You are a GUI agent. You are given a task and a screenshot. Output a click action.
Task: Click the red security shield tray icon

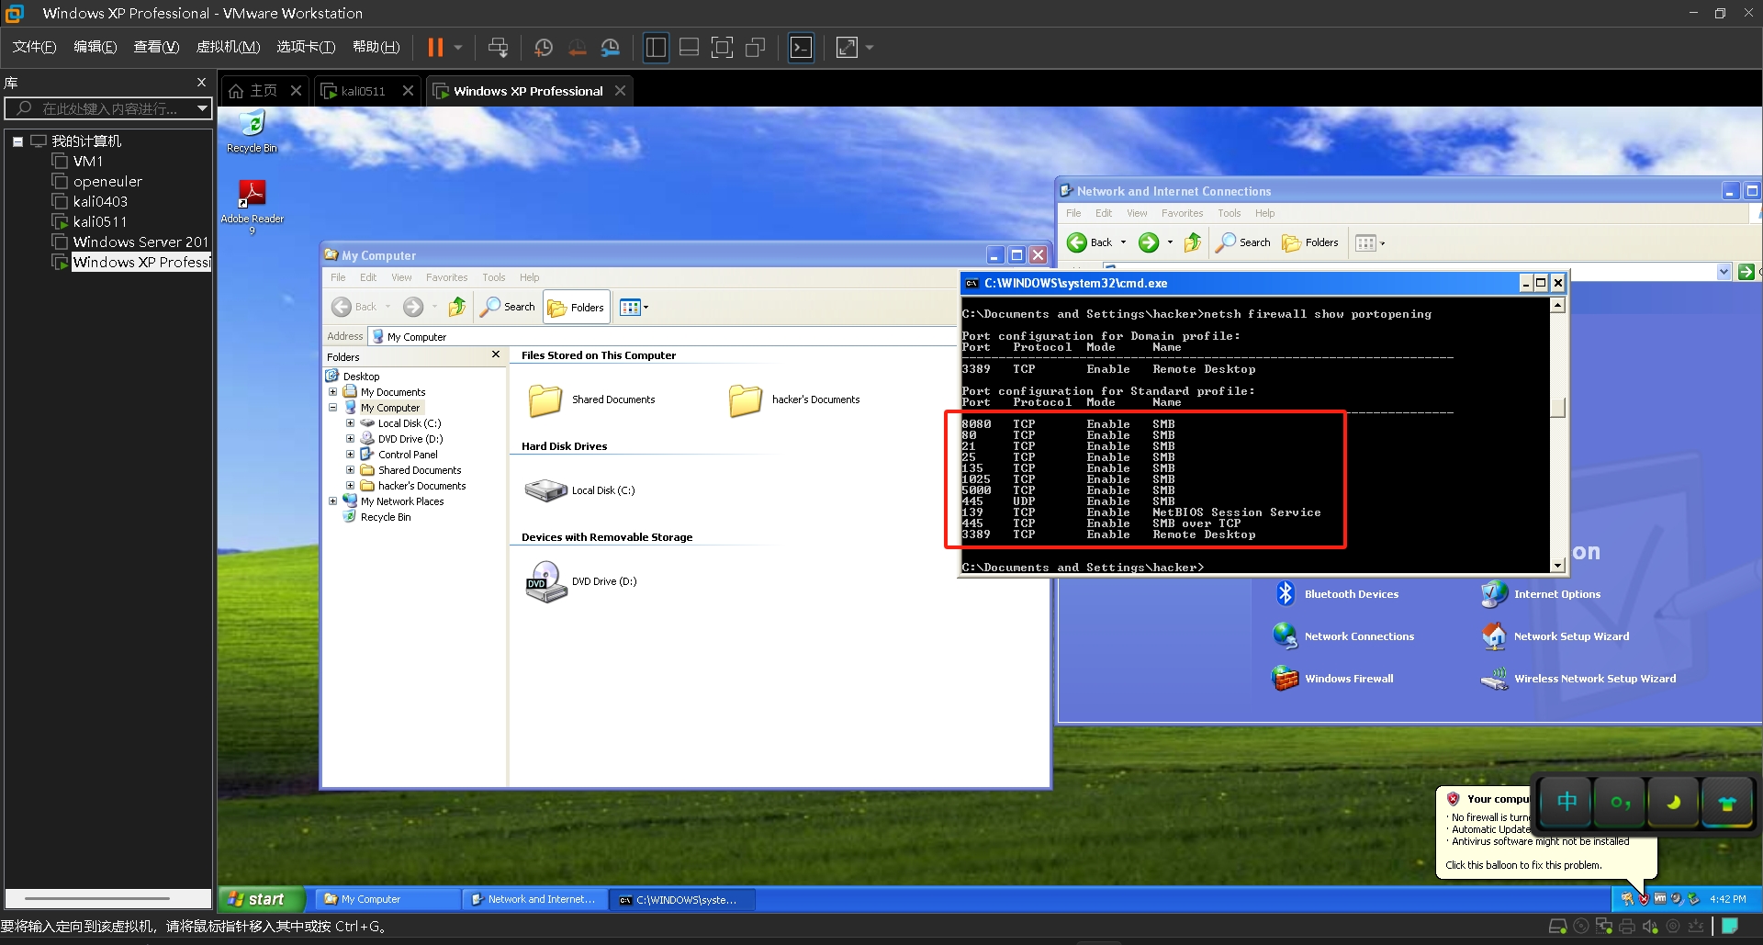pos(1643,899)
